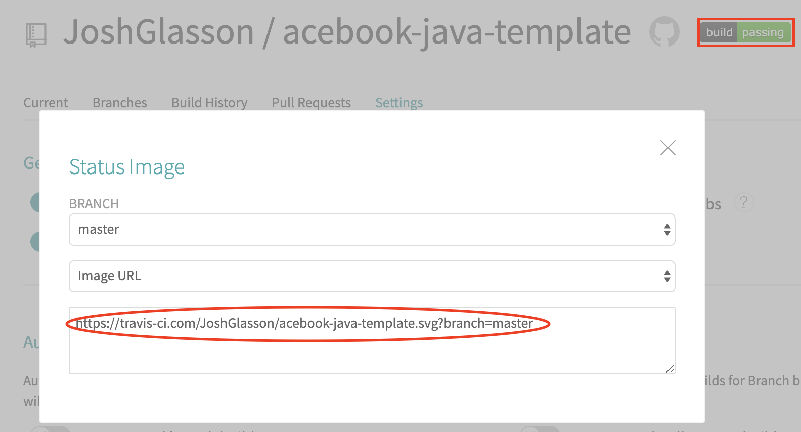The width and height of the screenshot is (801, 432).
Task: Click the build passing status badge
Action: point(745,33)
